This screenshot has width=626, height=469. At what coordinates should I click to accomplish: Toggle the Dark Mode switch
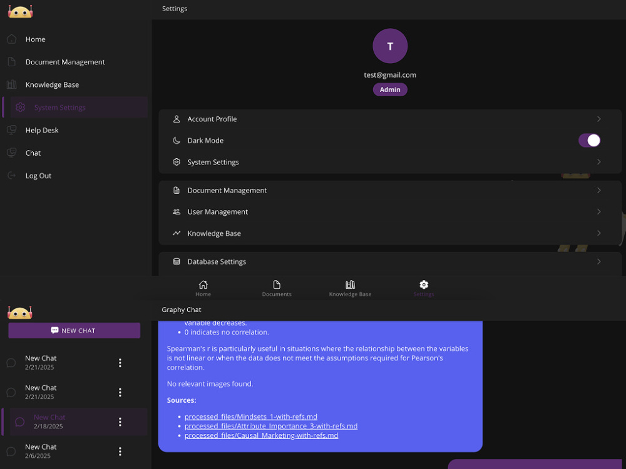point(589,140)
